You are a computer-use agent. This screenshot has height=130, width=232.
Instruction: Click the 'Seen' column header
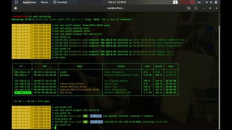(x=171, y=66)
